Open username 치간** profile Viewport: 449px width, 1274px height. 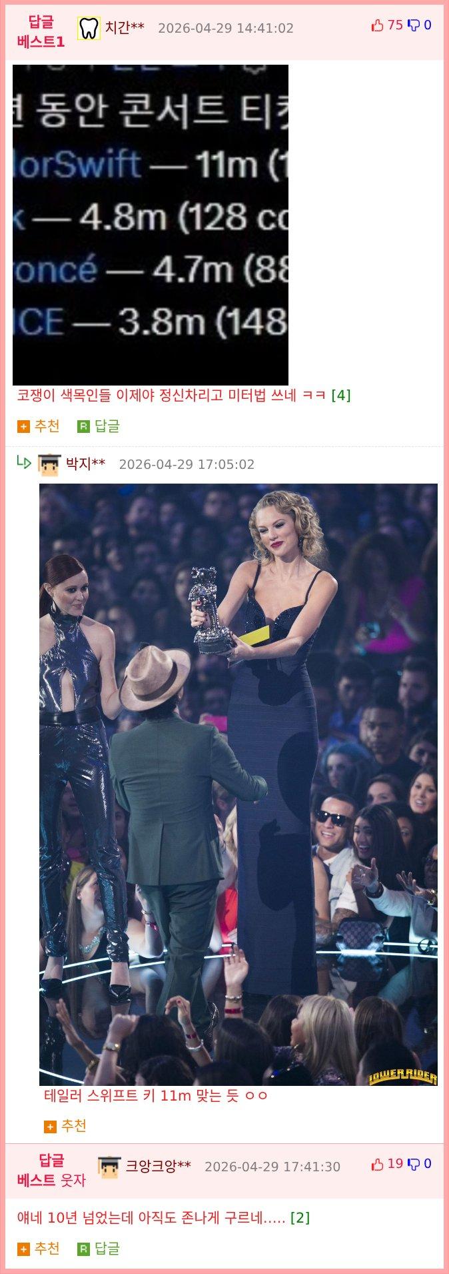[x=125, y=27]
